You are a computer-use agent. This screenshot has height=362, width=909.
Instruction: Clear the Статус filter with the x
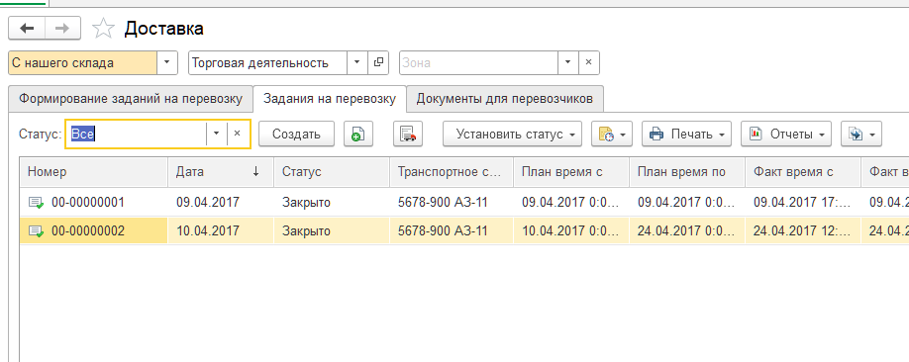(x=237, y=134)
